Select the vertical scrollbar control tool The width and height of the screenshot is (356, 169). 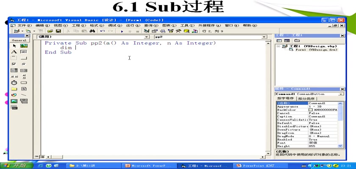pos(24,76)
